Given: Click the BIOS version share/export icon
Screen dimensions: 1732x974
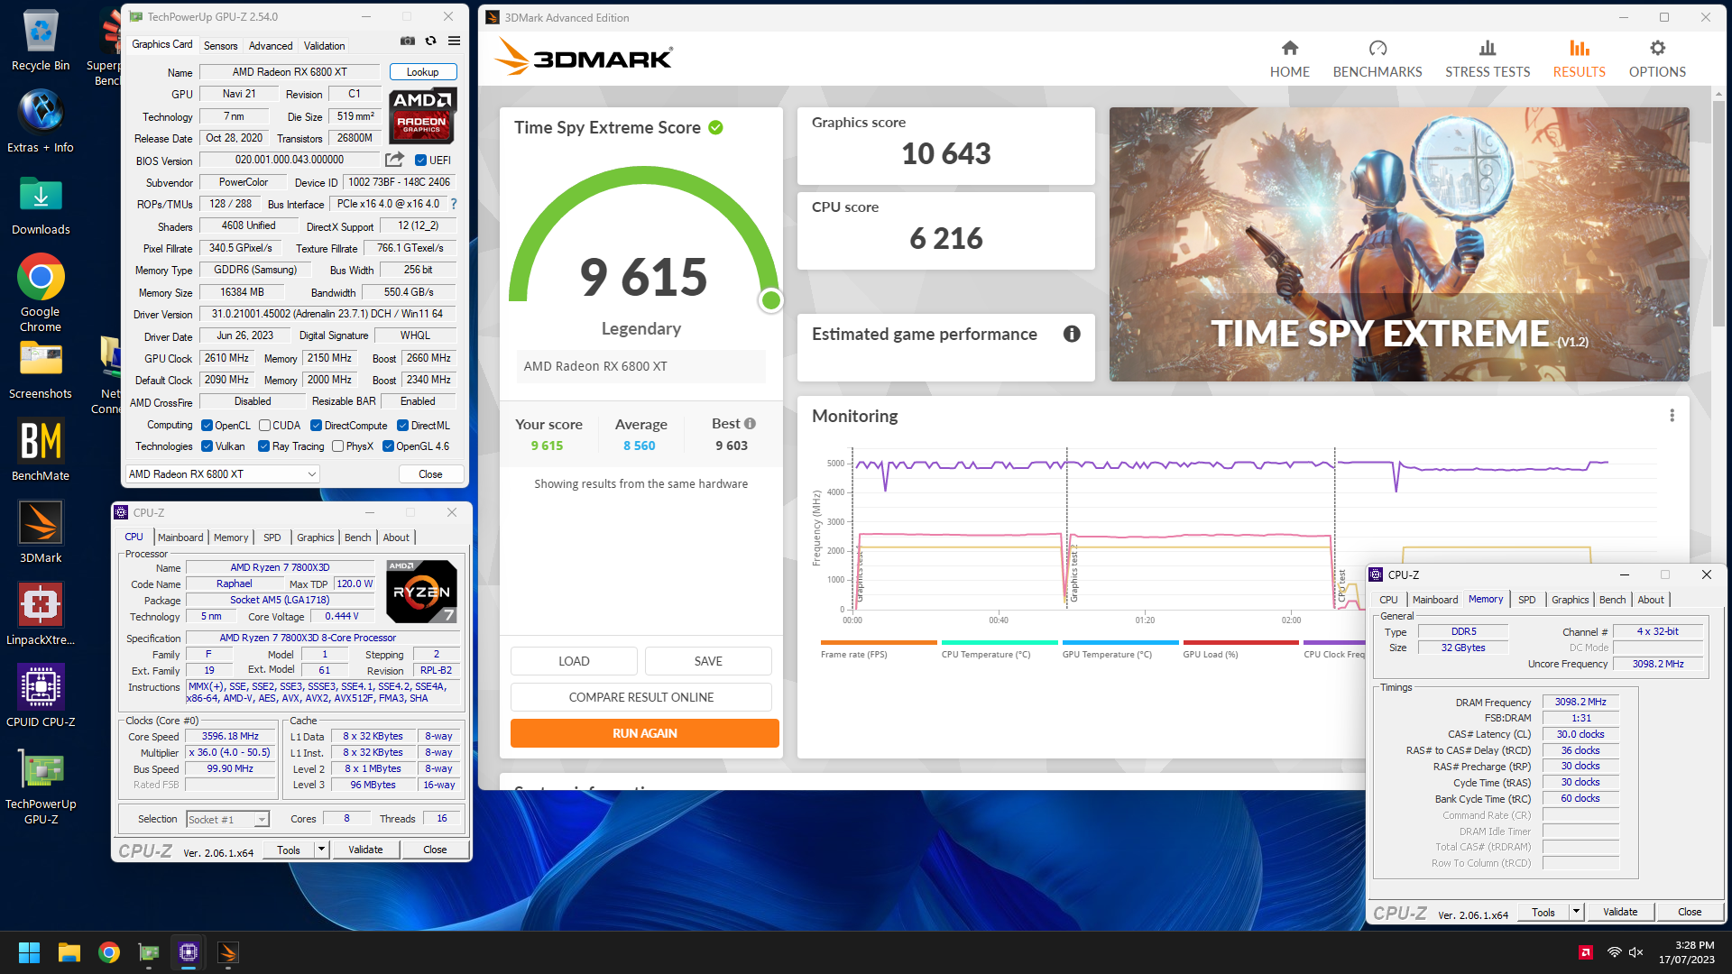Looking at the screenshot, I should pyautogui.click(x=394, y=160).
